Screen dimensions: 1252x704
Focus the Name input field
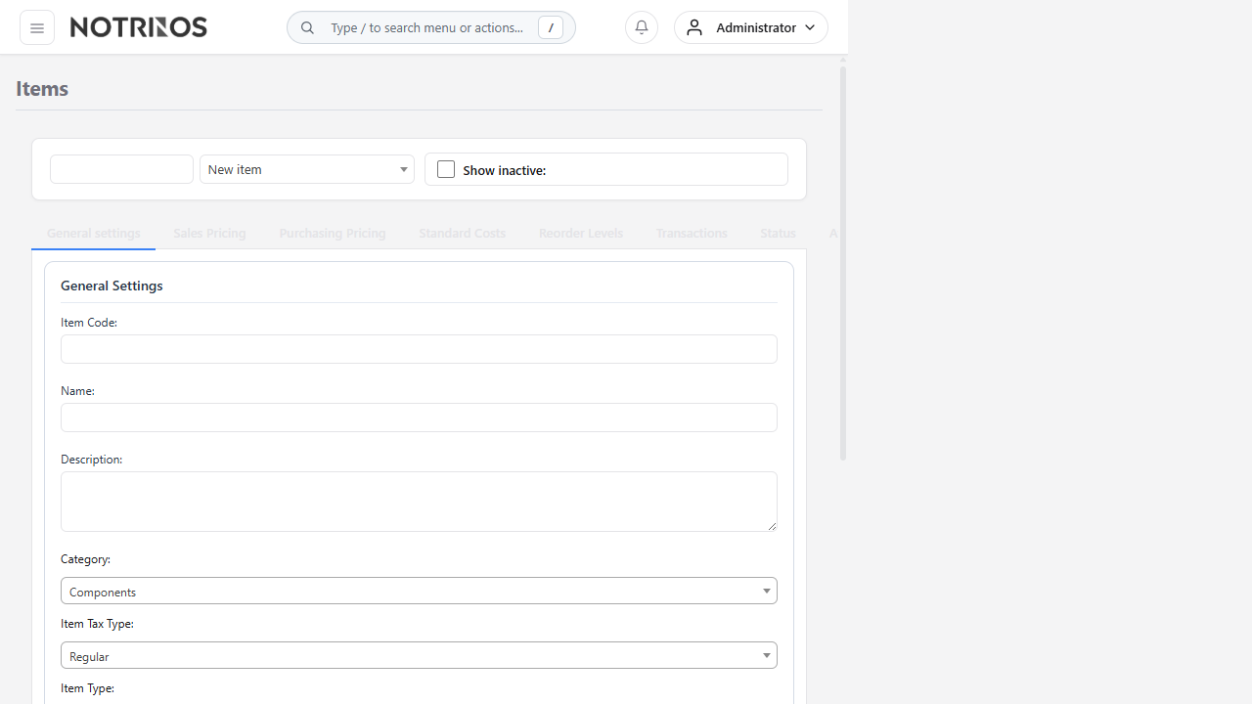click(x=419, y=418)
